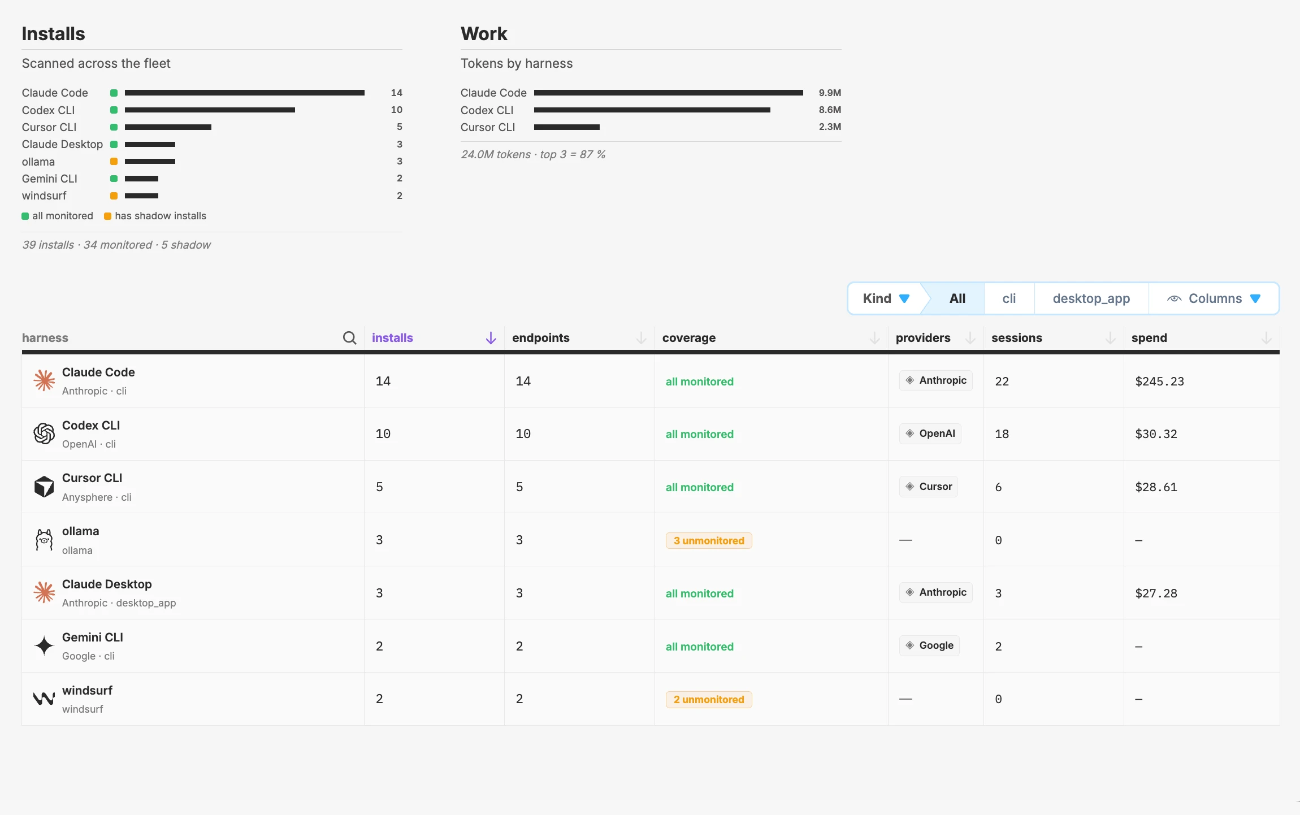Click the orange status dot next to ollama
The image size is (1300, 815).
(x=114, y=162)
